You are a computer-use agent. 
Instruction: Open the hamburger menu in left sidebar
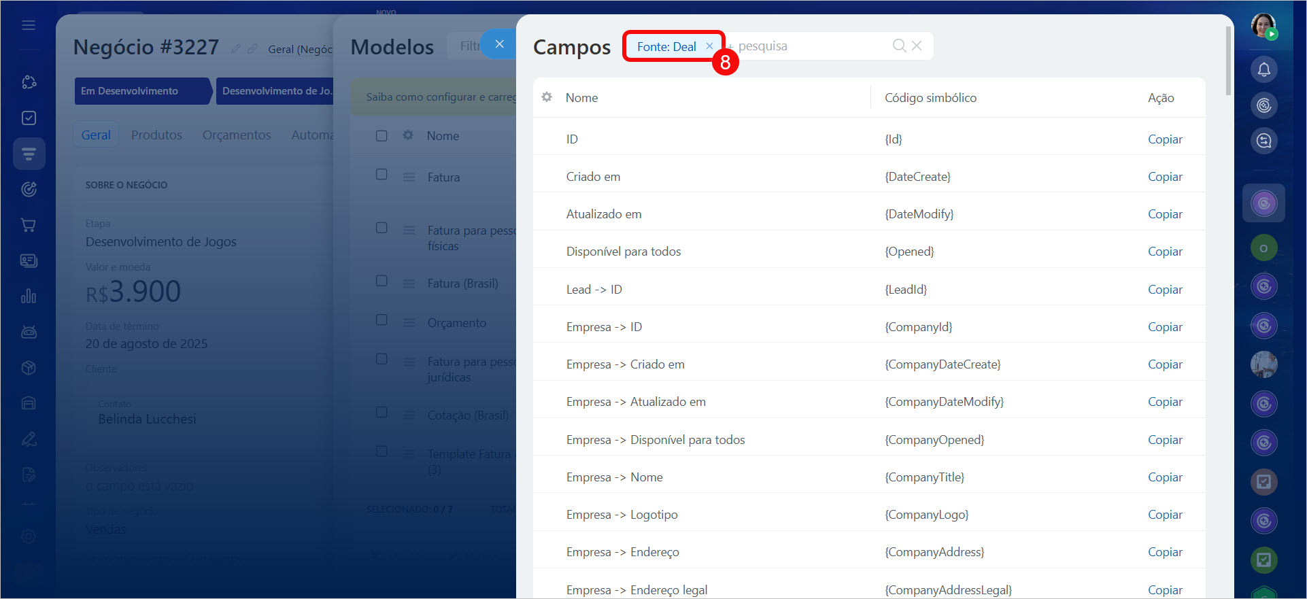tap(29, 25)
